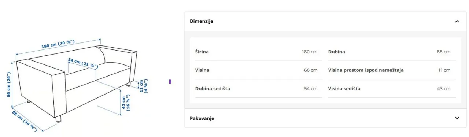Click the 88 cm depth label on drawing

(x=25, y=121)
